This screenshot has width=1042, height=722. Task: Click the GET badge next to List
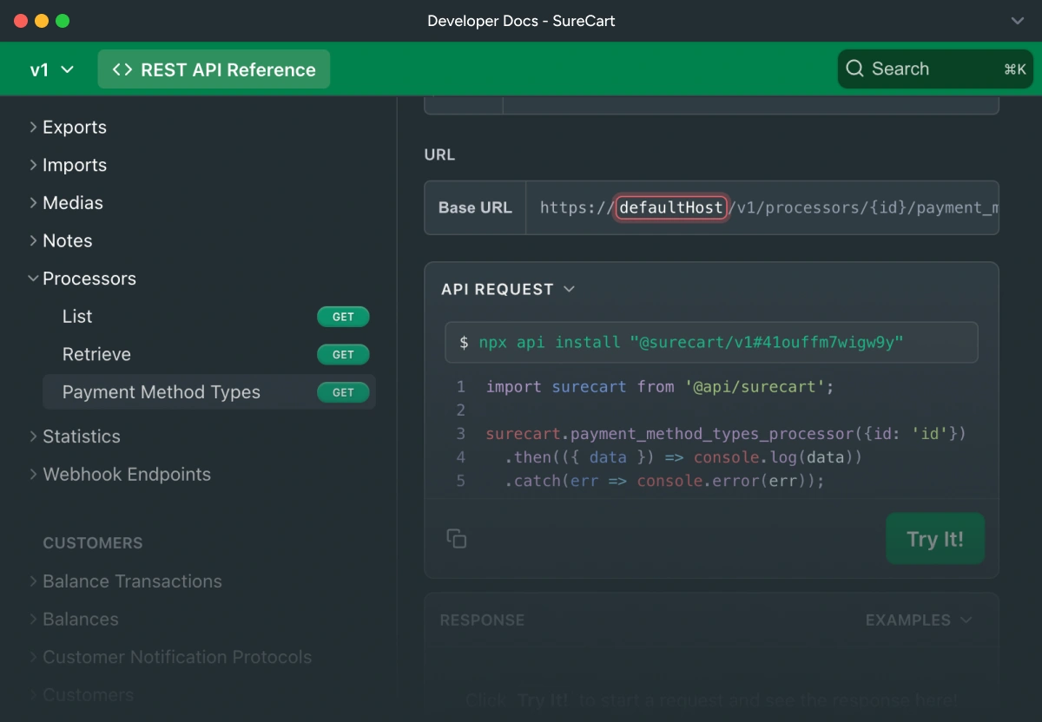click(343, 317)
